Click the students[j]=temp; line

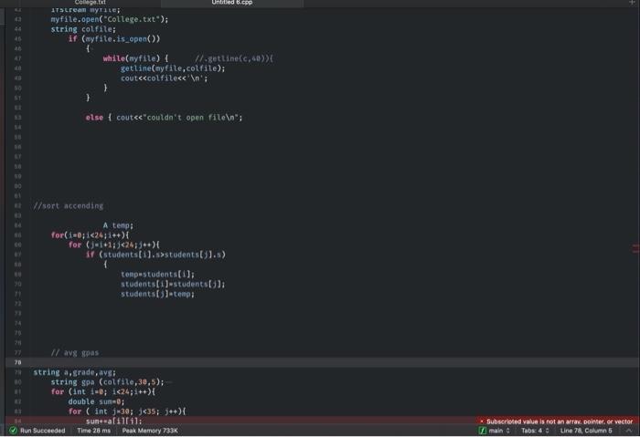[157, 294]
